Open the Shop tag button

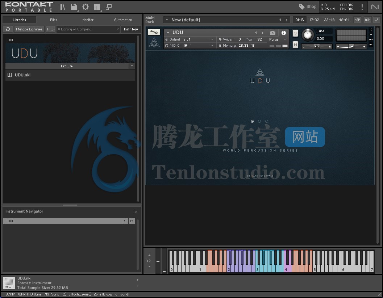(x=308, y=7)
